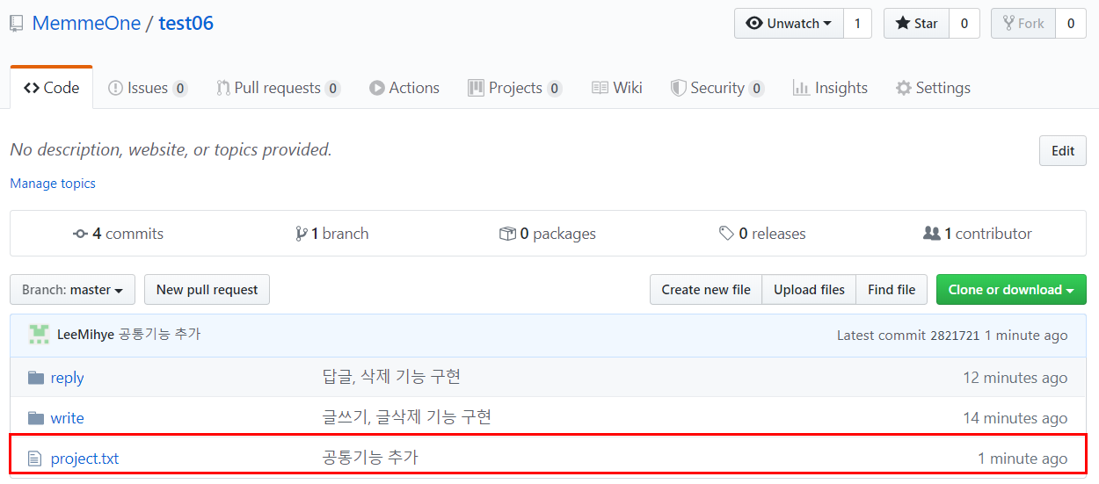The width and height of the screenshot is (1099, 484).
Task: Click the folder icon of the write row
Action: [35, 418]
